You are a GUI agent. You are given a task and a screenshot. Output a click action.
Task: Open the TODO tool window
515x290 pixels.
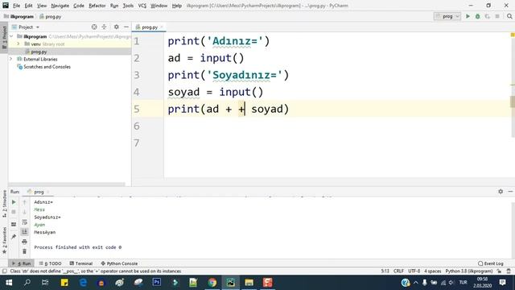pos(50,263)
